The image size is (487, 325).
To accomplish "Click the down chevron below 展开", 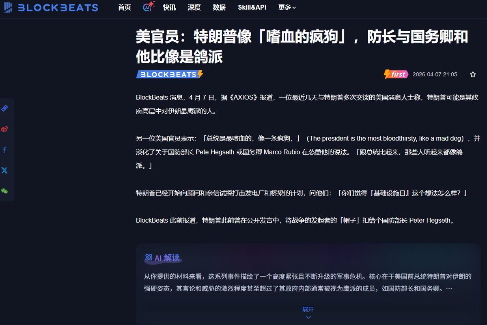I will [x=308, y=317].
